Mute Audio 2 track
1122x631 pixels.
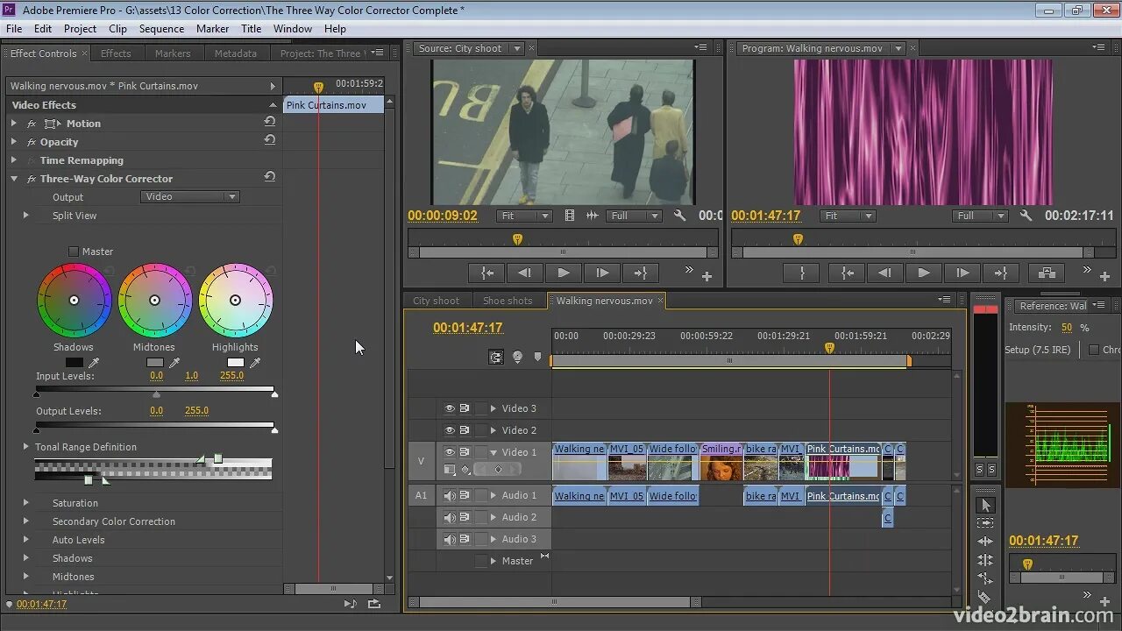coord(450,517)
